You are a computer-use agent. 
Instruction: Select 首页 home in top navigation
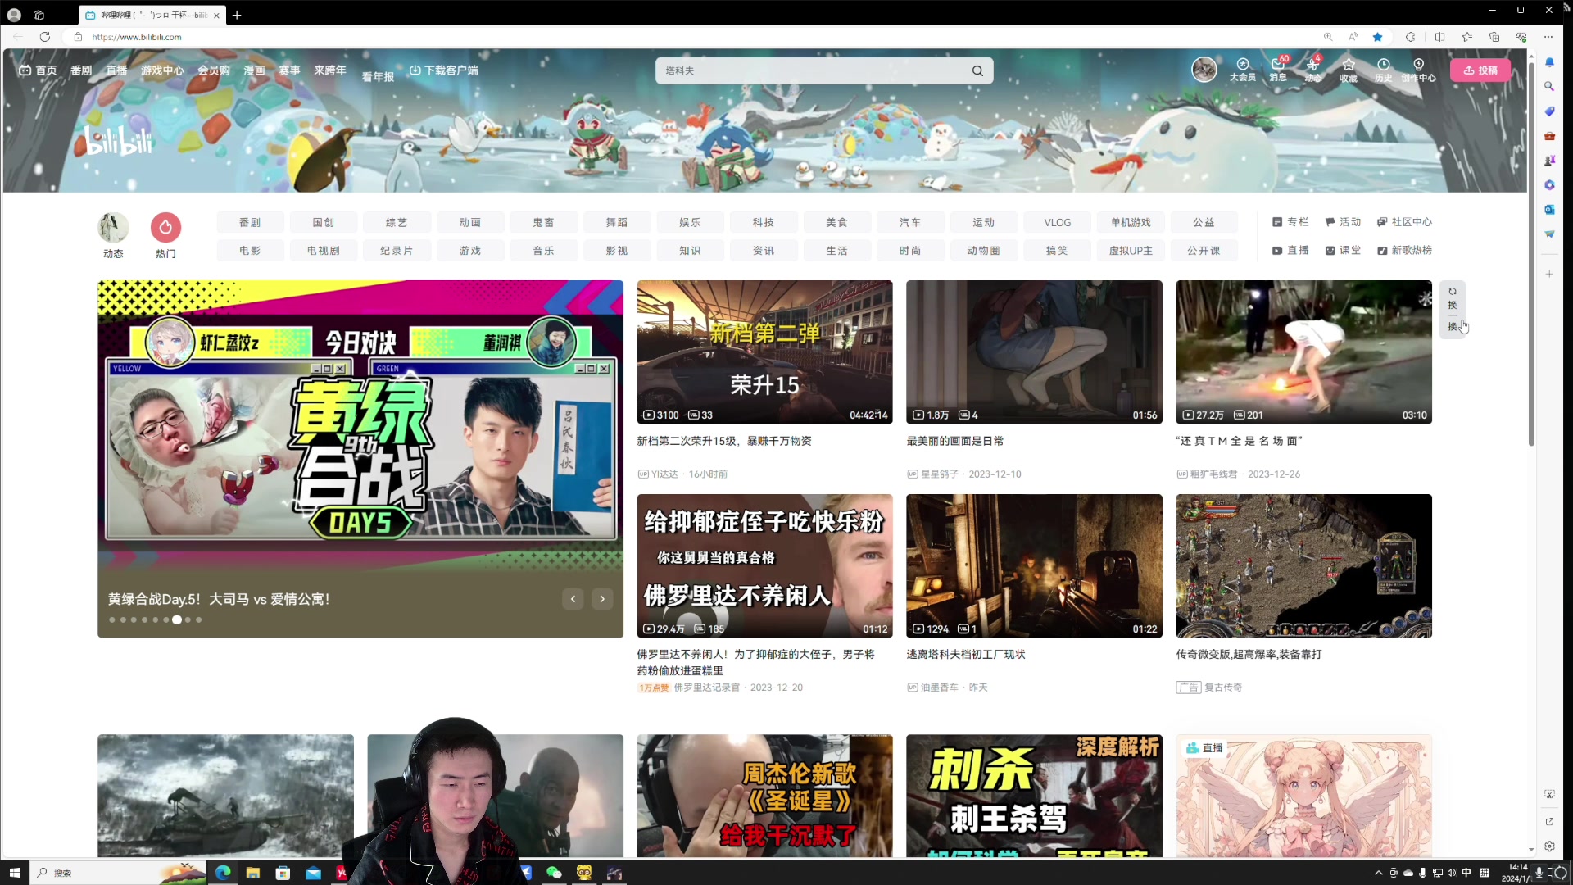tap(38, 70)
